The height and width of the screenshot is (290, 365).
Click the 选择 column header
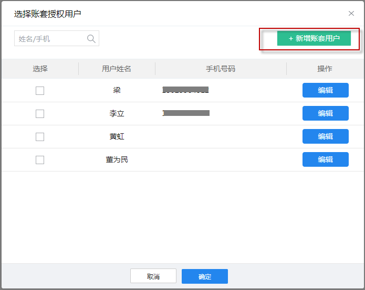point(40,69)
